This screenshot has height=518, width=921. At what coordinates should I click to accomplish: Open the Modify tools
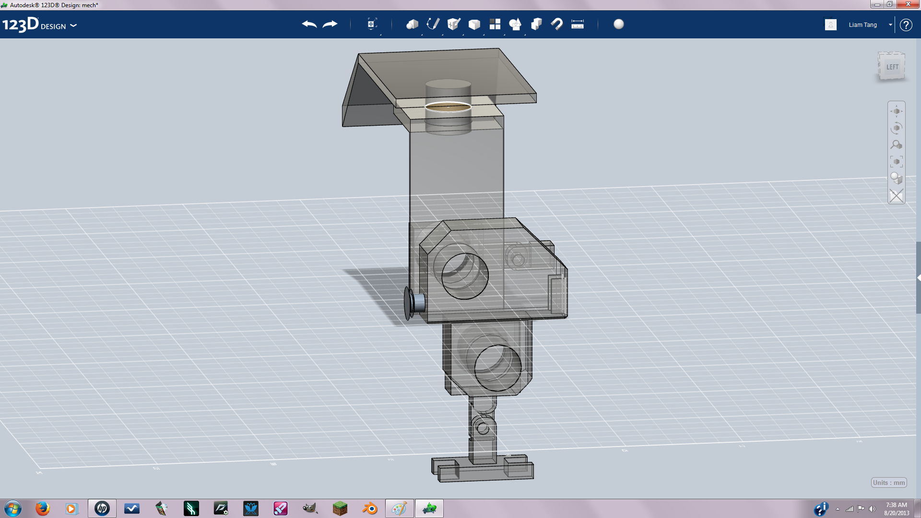click(x=474, y=24)
